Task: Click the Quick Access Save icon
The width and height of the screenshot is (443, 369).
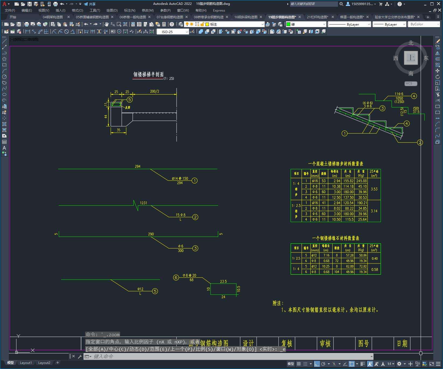Action: click(x=30, y=4)
